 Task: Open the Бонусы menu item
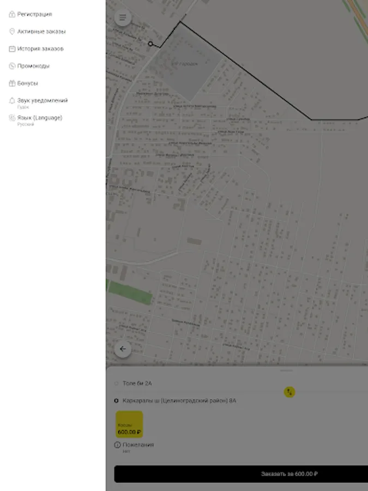click(53, 83)
